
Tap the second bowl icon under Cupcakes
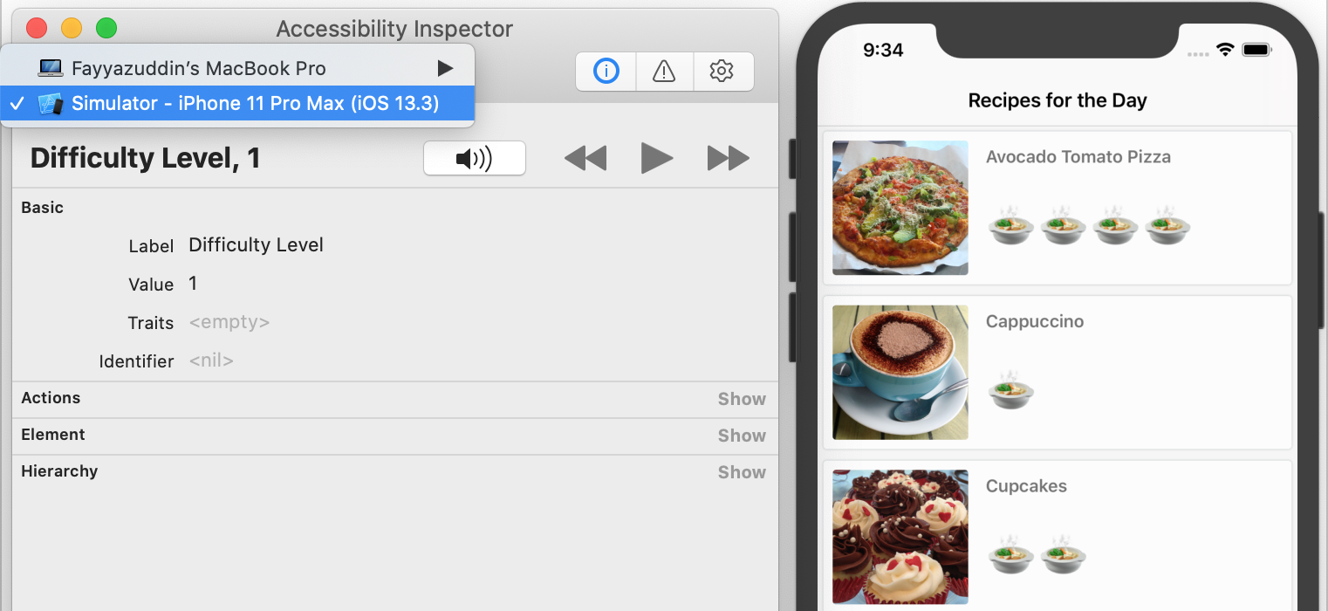pyautogui.click(x=1064, y=554)
